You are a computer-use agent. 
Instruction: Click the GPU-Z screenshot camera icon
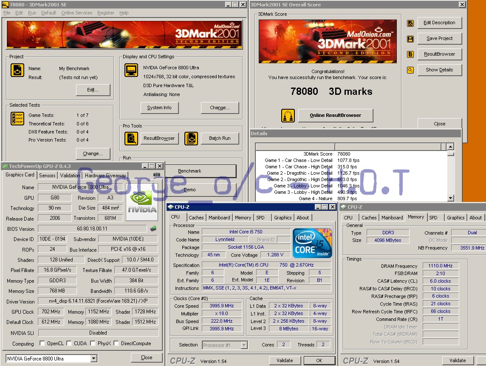coord(156,175)
